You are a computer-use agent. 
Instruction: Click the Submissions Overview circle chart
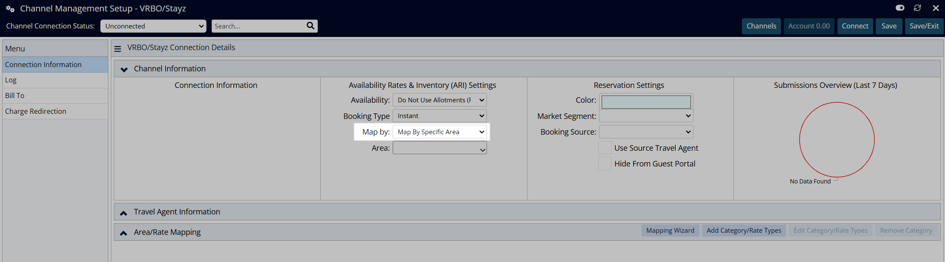[837, 140]
